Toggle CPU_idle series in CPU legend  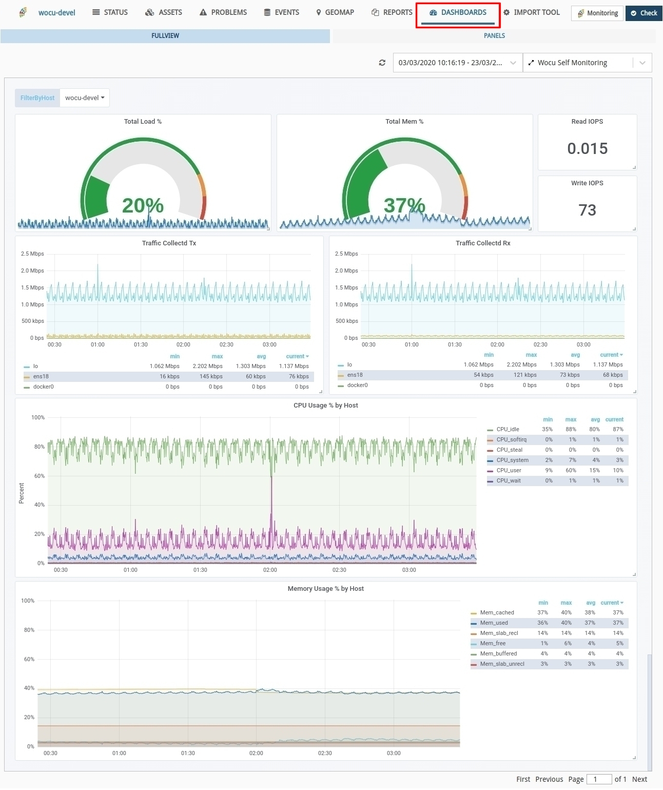(x=508, y=430)
